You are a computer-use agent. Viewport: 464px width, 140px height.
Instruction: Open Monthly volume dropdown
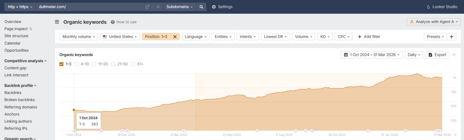point(79,37)
